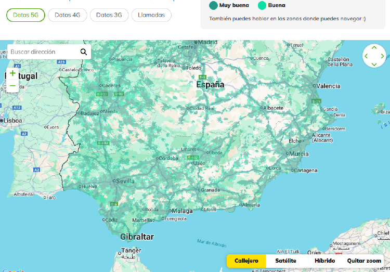390x272 pixels.
Task: Select the Datos 5G coverage filter
Action: (x=25, y=15)
